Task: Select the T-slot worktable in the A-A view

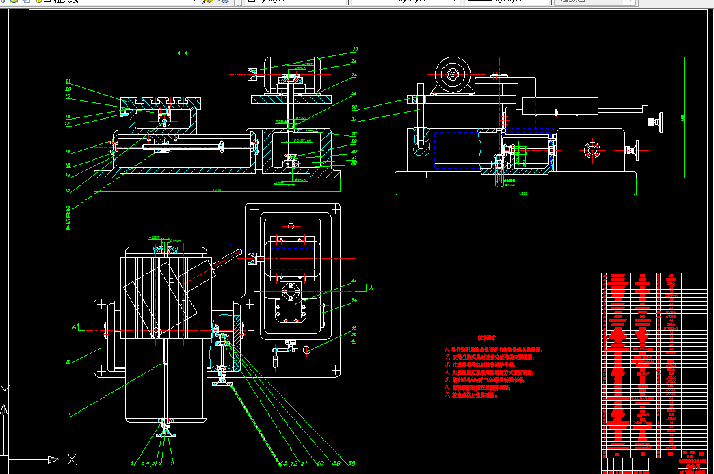Action: (160, 103)
